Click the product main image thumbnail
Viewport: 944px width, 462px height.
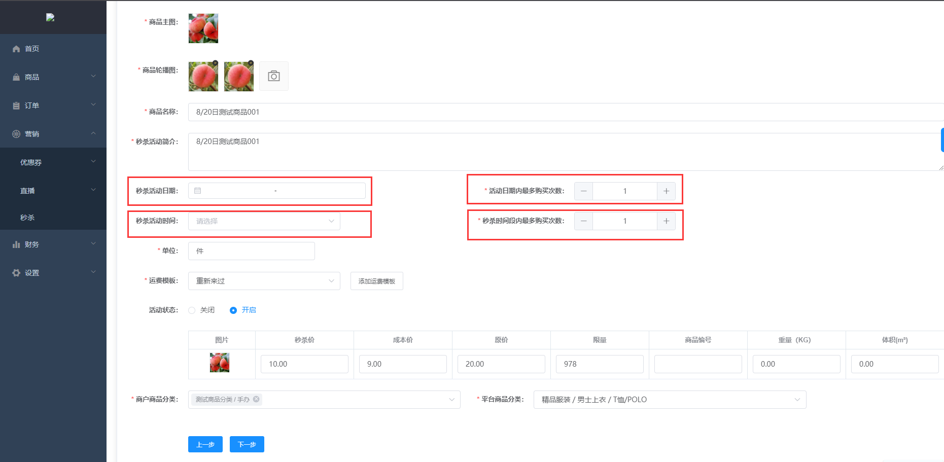click(x=203, y=28)
